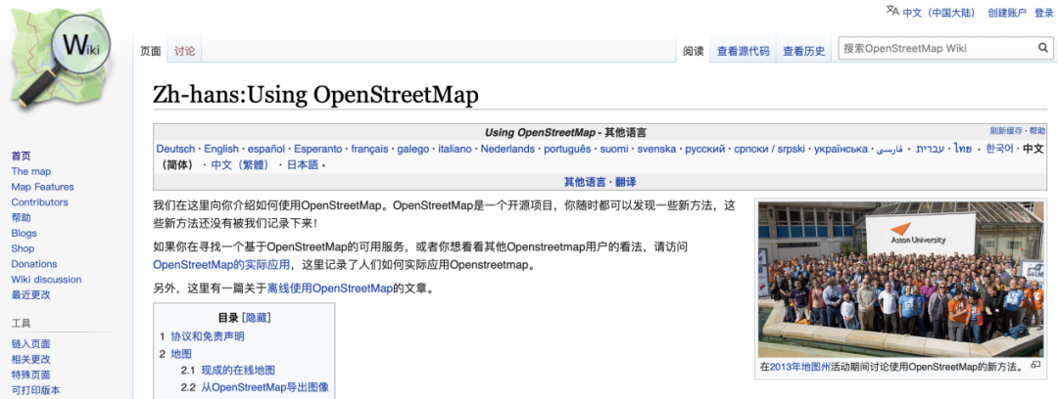Open Map Features sidebar link

pos(42,187)
